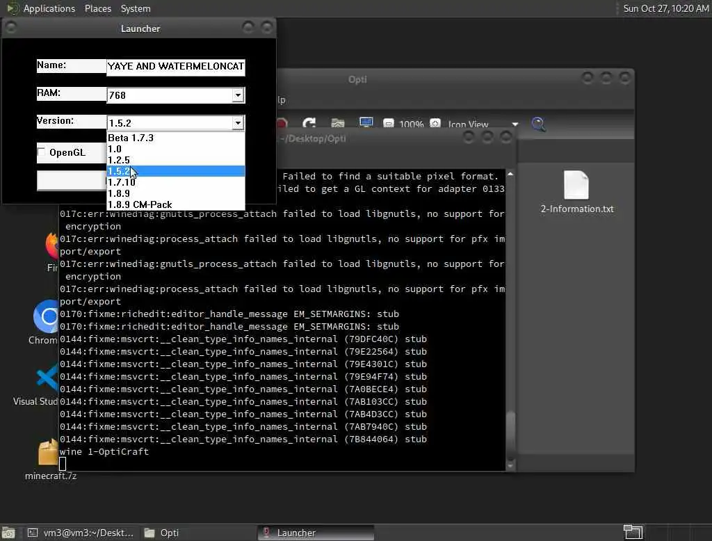Open the System menu
Image resolution: width=712 pixels, height=541 pixels.
click(136, 8)
